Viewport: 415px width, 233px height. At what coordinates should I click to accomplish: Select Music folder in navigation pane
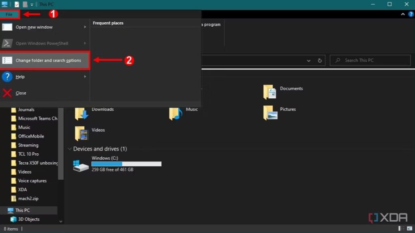24,127
